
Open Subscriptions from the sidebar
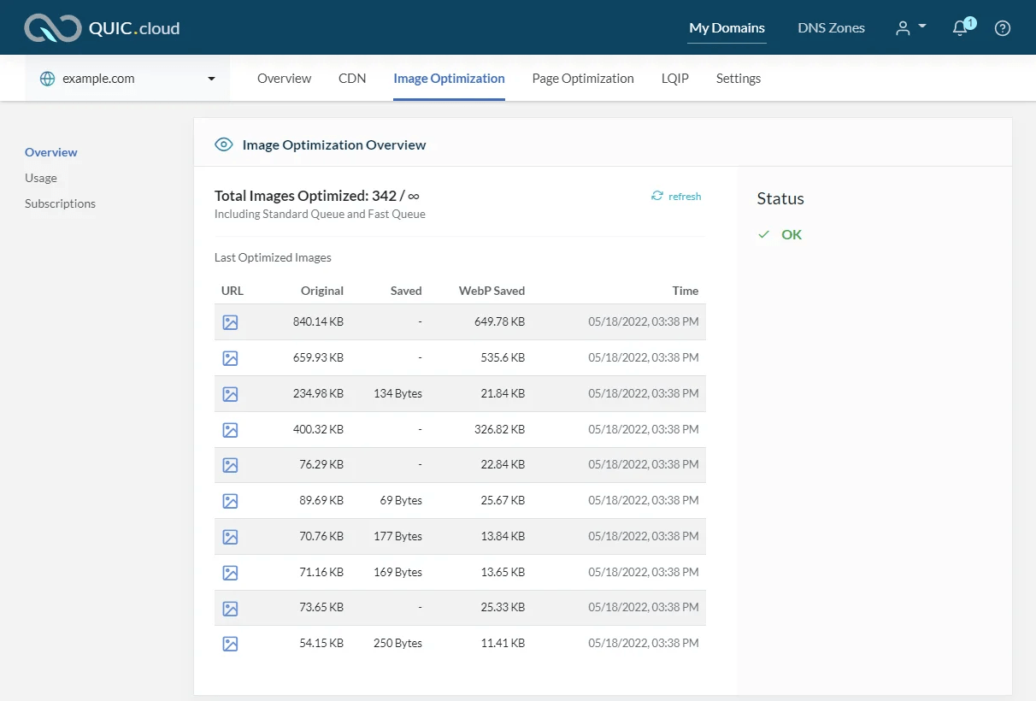(60, 203)
